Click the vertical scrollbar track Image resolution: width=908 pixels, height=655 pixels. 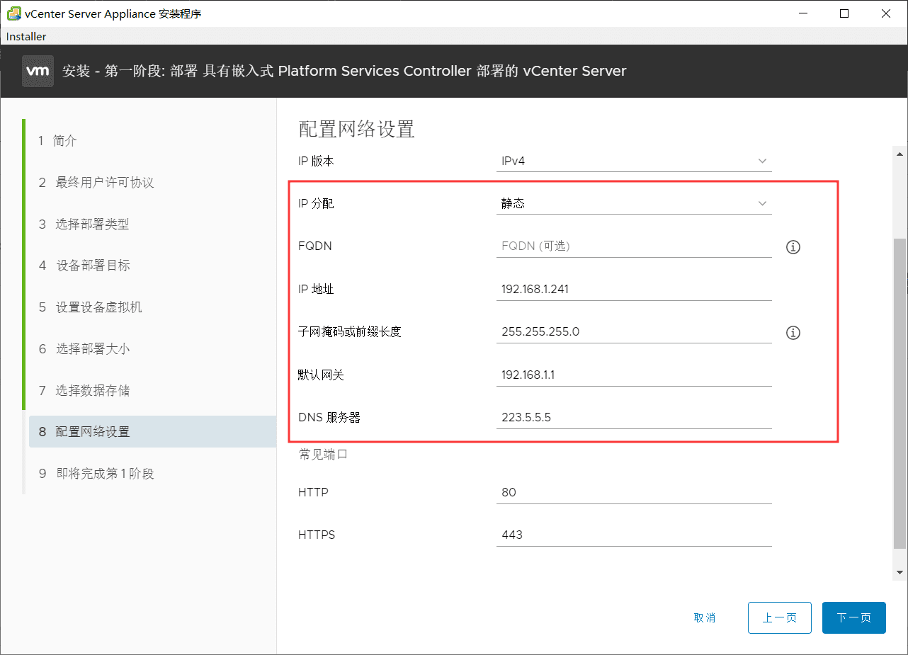pos(900,354)
